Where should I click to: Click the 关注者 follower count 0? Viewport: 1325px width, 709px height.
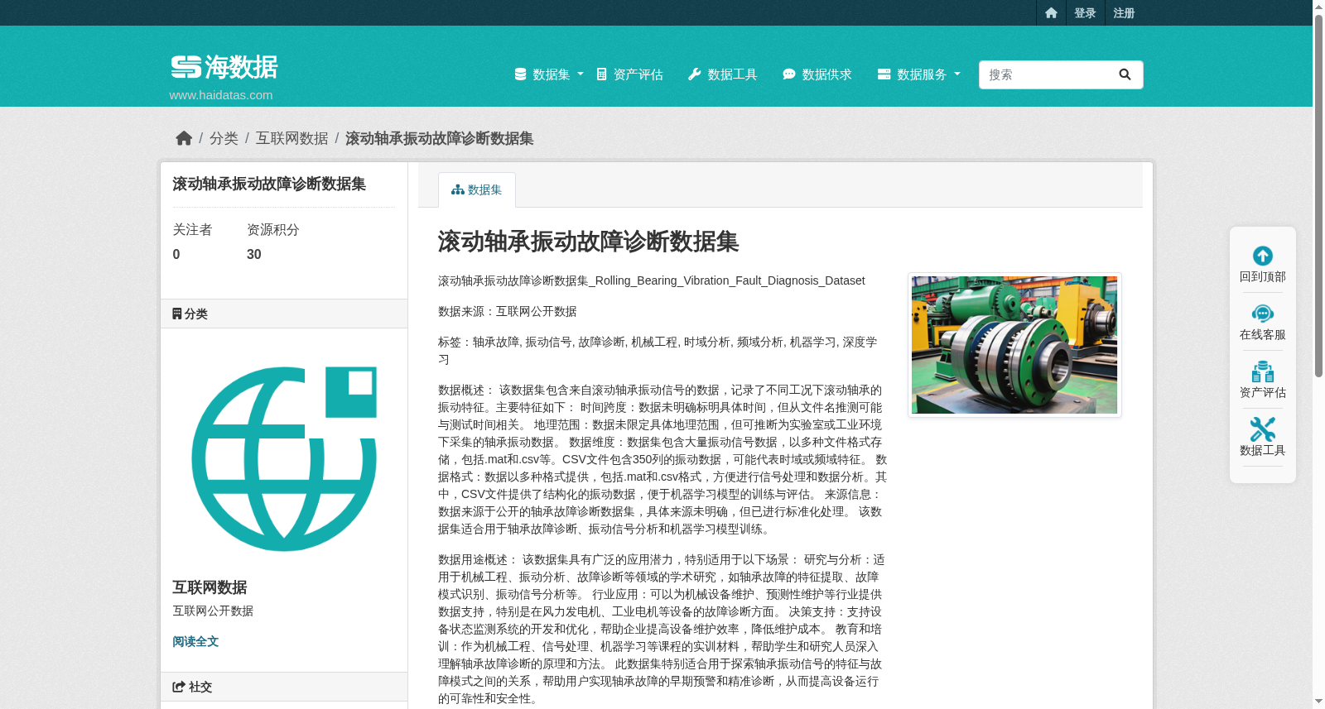176,254
